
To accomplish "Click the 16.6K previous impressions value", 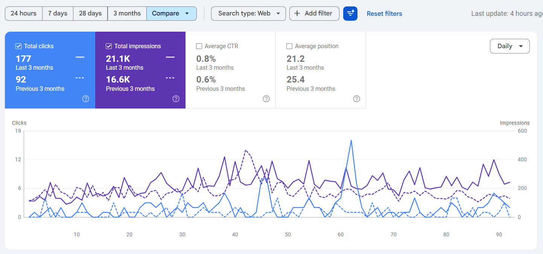I will 118,80.
